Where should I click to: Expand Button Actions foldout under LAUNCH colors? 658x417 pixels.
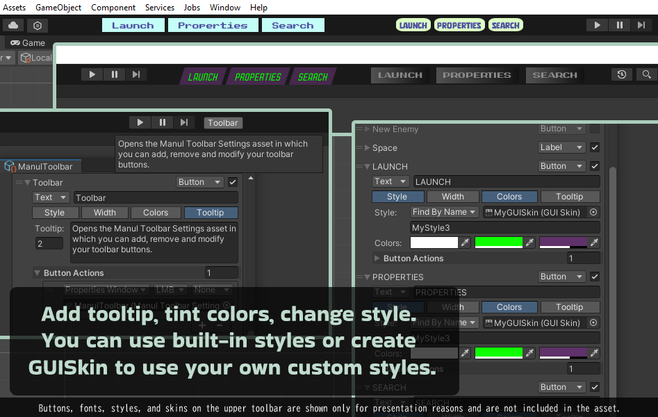(377, 259)
